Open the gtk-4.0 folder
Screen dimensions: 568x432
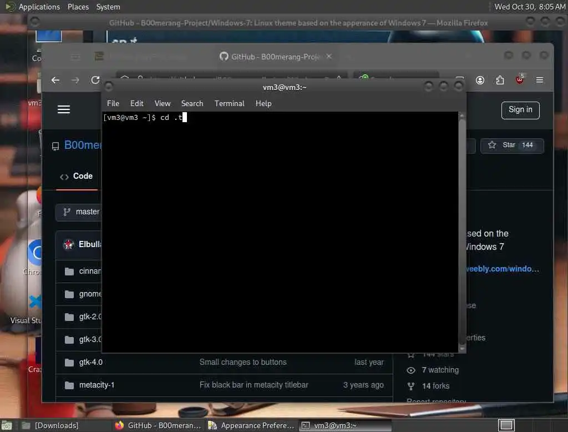90,362
